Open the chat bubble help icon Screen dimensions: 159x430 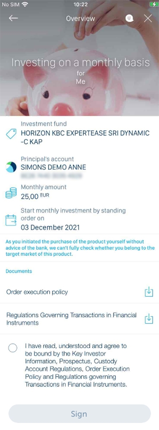coord(129,19)
